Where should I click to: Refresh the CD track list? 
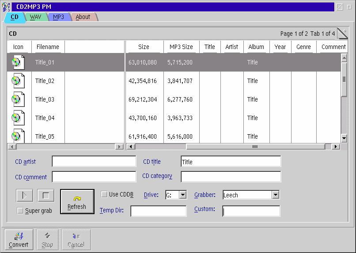(77, 201)
